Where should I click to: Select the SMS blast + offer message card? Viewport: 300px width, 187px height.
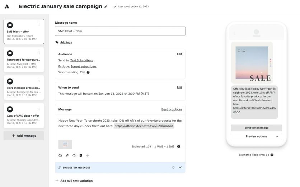24,31
